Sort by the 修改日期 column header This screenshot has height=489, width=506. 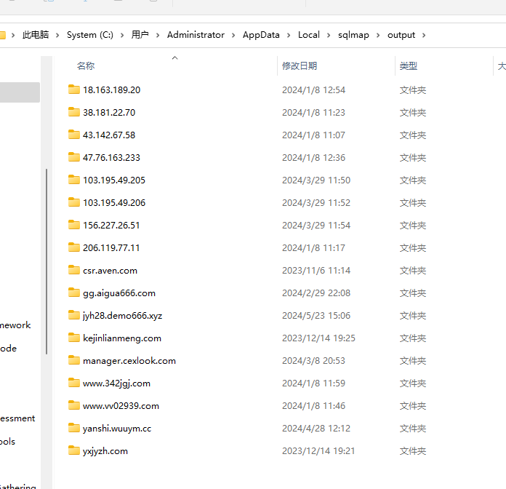point(300,66)
